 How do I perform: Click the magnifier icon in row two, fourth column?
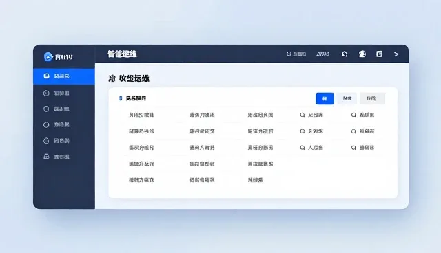[302, 131]
